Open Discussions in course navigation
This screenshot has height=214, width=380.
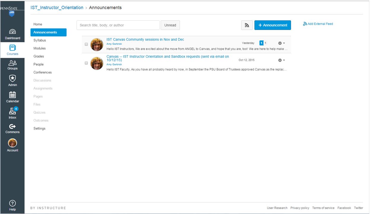[x=42, y=81]
